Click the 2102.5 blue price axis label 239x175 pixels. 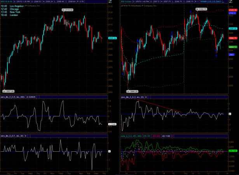[232, 13]
